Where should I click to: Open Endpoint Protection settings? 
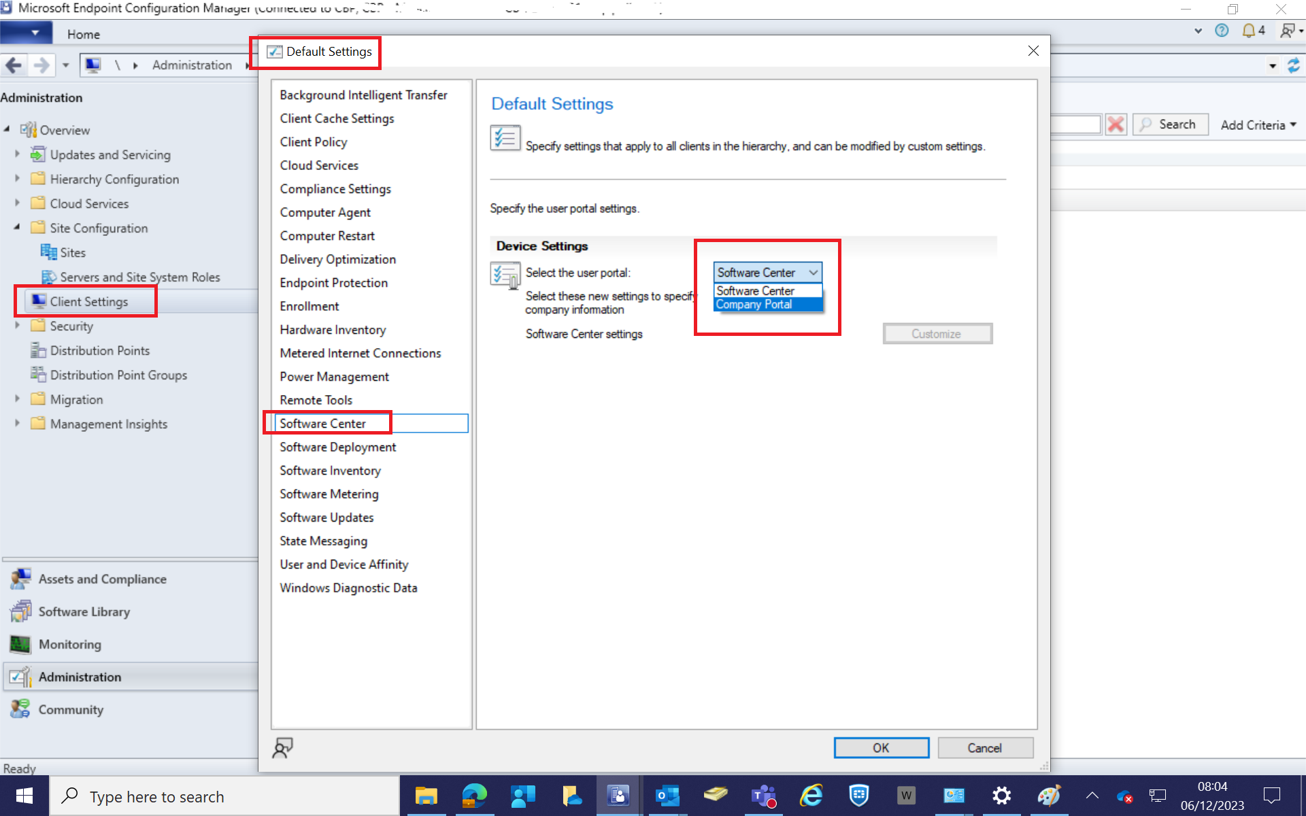[x=333, y=283]
